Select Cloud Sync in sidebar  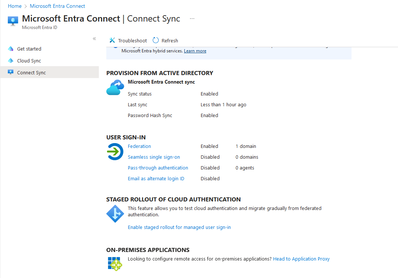(29, 61)
